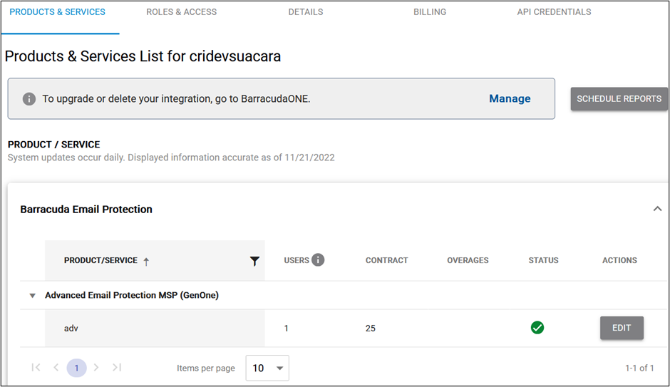Viewport: 670px width, 387px height.
Task: Collapse the Advanced Email Protection MSP group
Action: pos(32,295)
